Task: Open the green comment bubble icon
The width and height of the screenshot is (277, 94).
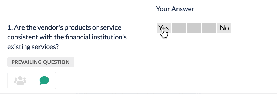Action: (44, 80)
